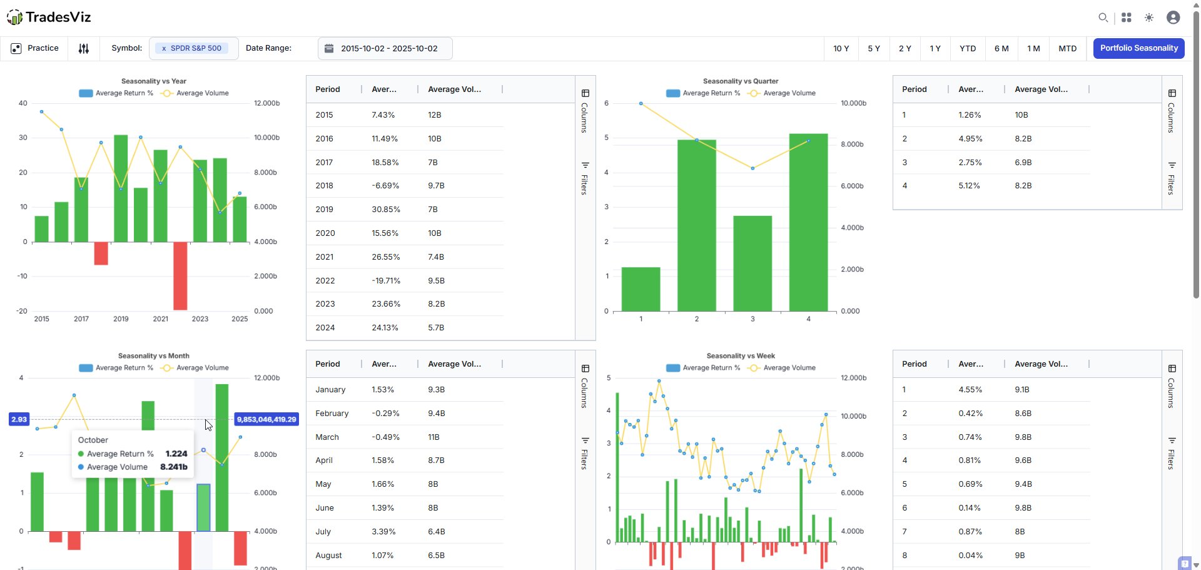This screenshot has width=1201, height=570.
Task: Click the Practice account dice icon
Action: pos(16,48)
